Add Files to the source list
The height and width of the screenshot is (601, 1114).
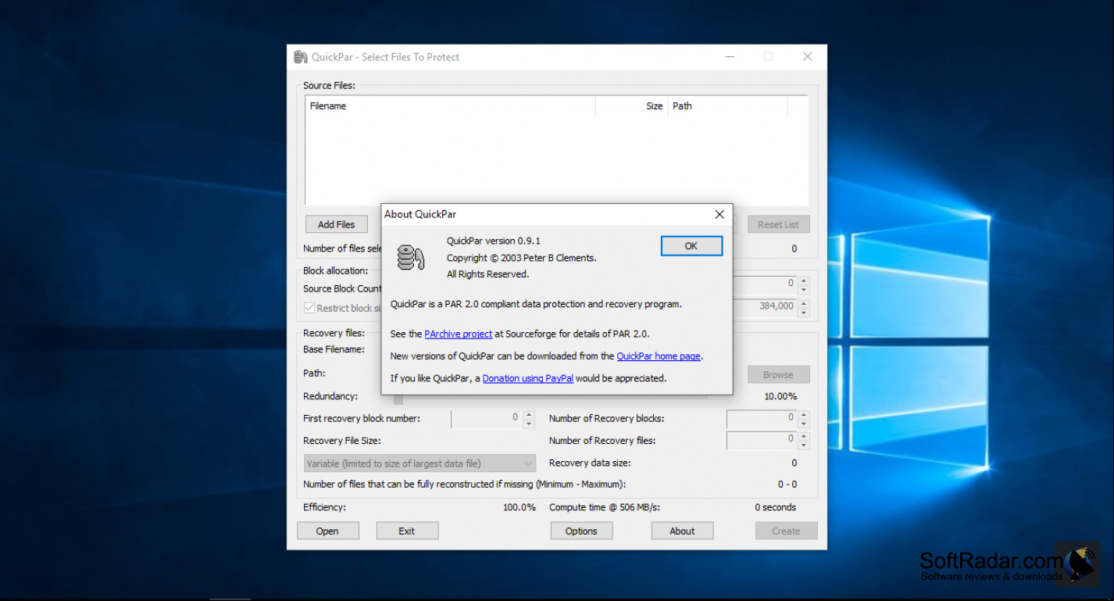click(x=336, y=224)
